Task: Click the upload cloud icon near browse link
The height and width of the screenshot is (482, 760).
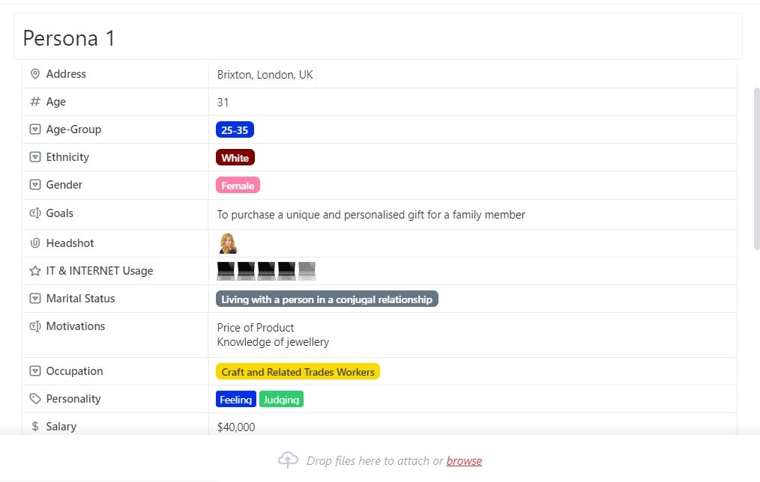Action: coord(288,460)
